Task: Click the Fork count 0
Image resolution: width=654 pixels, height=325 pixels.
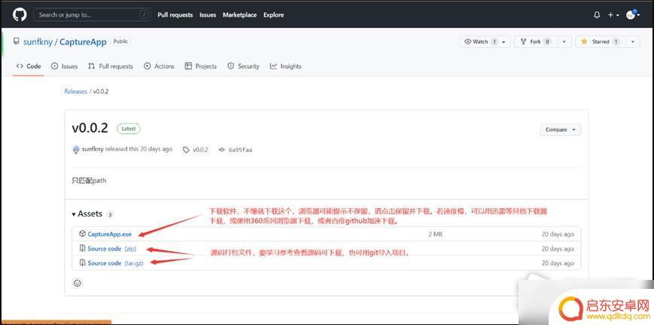Action: 547,41
